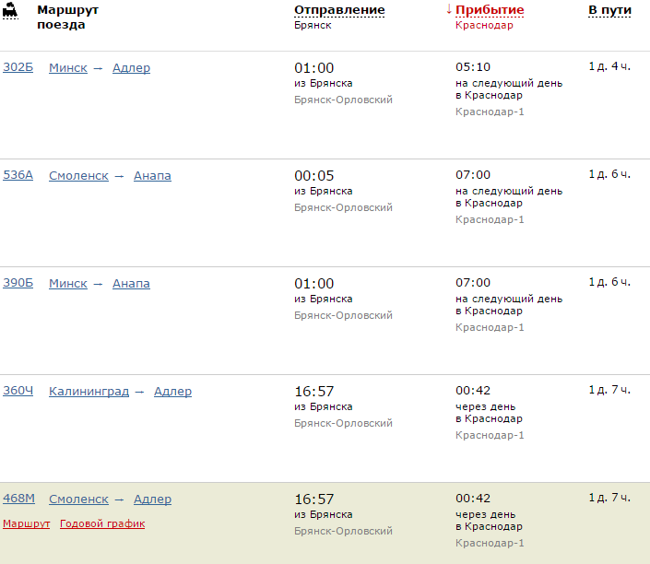Click Адлер destination in 302Б route
Image resolution: width=650 pixels, height=564 pixels.
(131, 68)
